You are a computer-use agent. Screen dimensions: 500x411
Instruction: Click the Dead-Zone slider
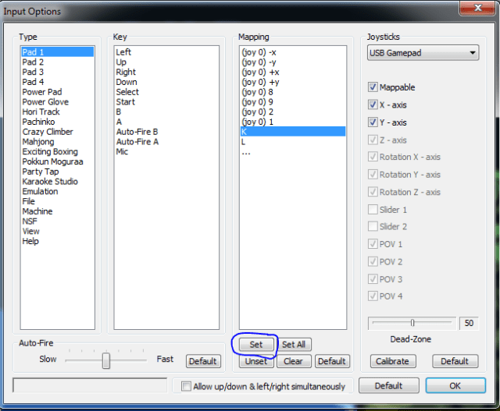coord(412,323)
